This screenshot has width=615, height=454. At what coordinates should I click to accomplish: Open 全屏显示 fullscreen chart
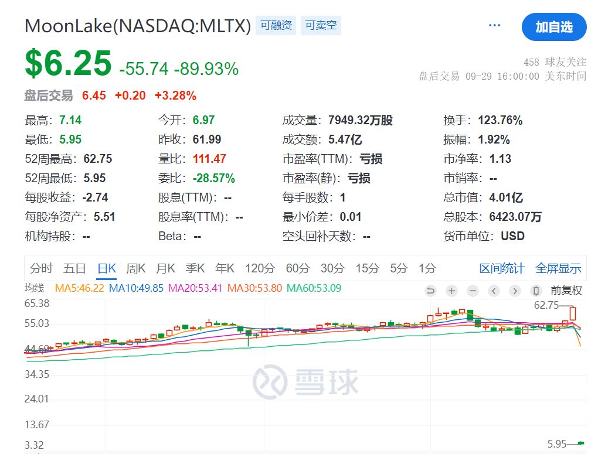558,268
